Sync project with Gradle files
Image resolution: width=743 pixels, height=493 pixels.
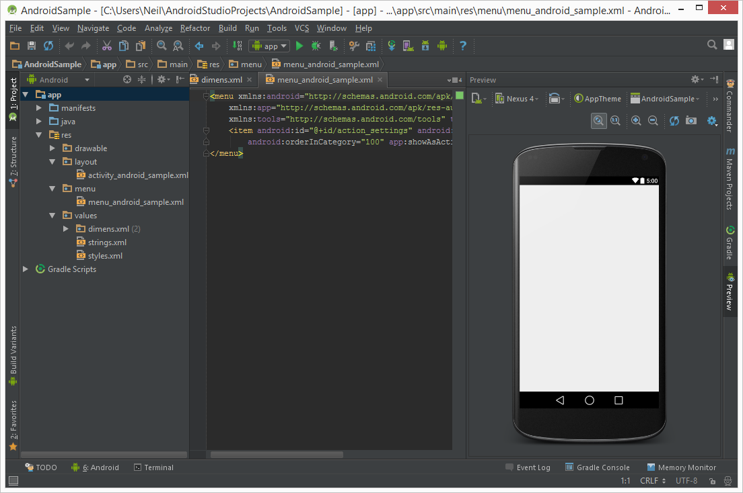pos(392,46)
